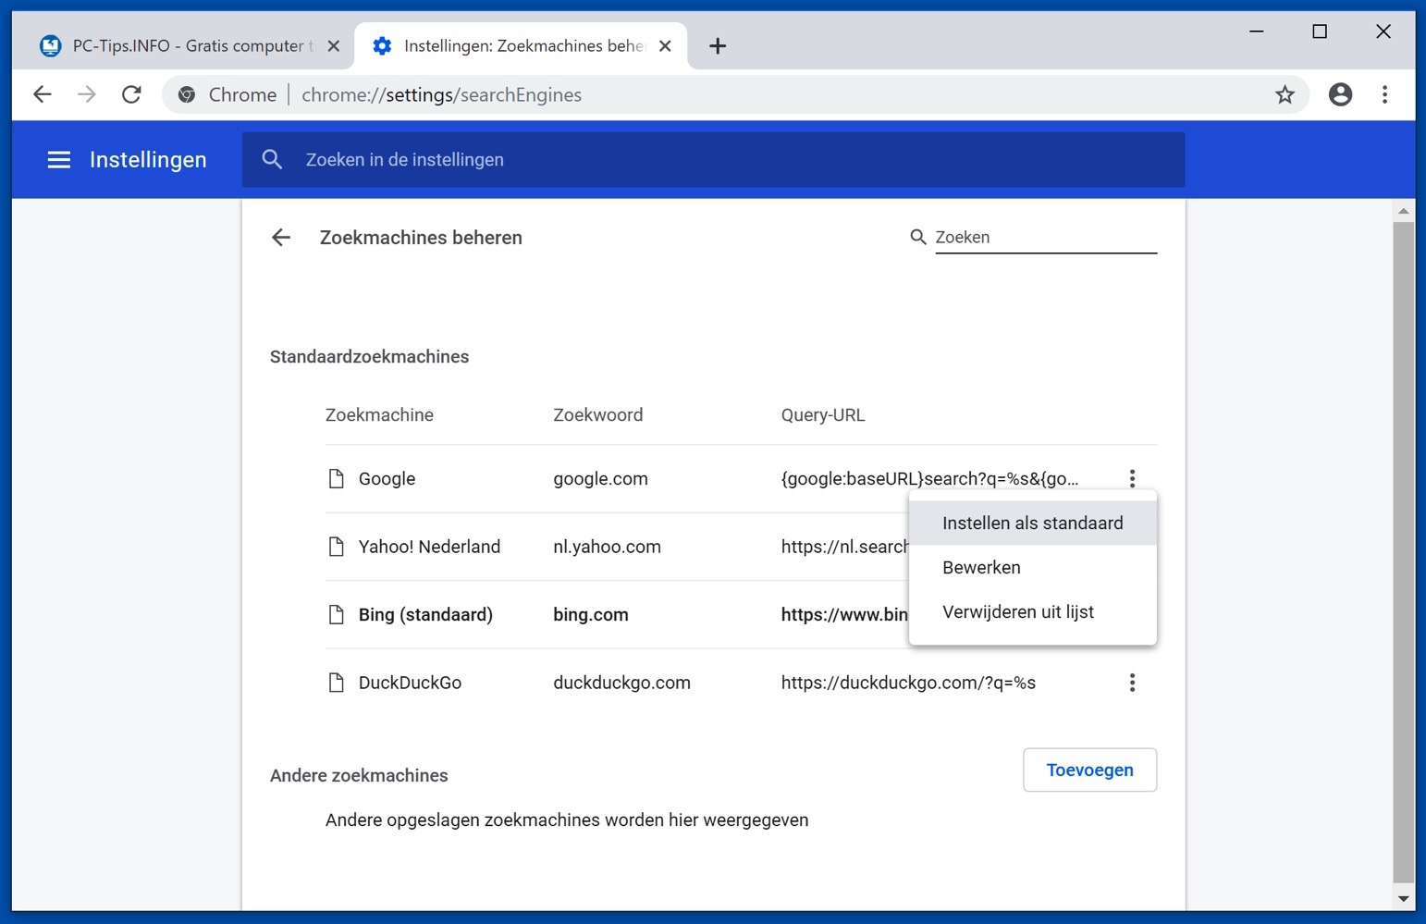The image size is (1426, 924).
Task: Go back to previous browser page
Action: pos(43,94)
